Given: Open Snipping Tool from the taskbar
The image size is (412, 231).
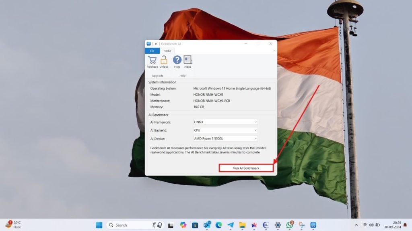Looking at the screenshot, I should [x=301, y=225].
